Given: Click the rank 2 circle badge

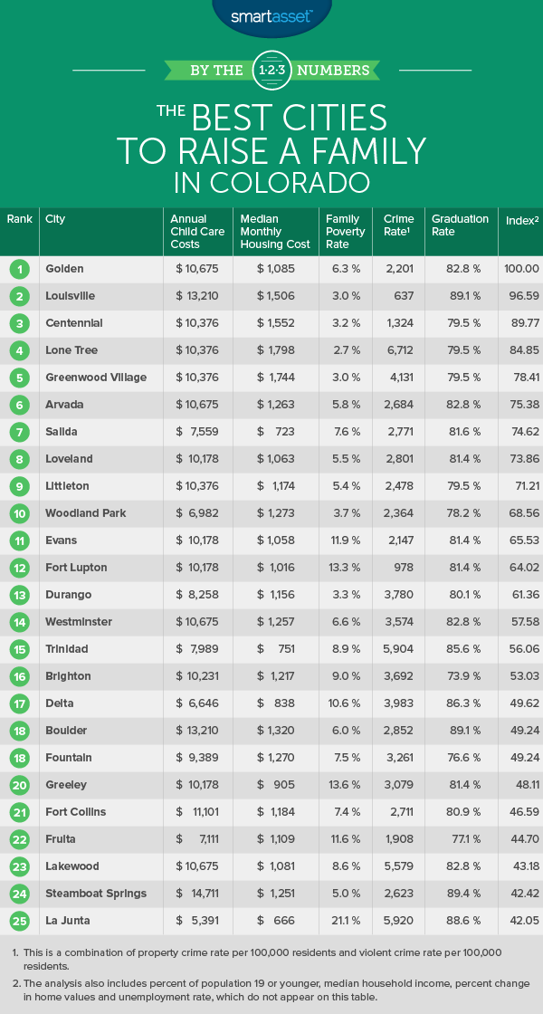Looking at the screenshot, I should [x=19, y=296].
